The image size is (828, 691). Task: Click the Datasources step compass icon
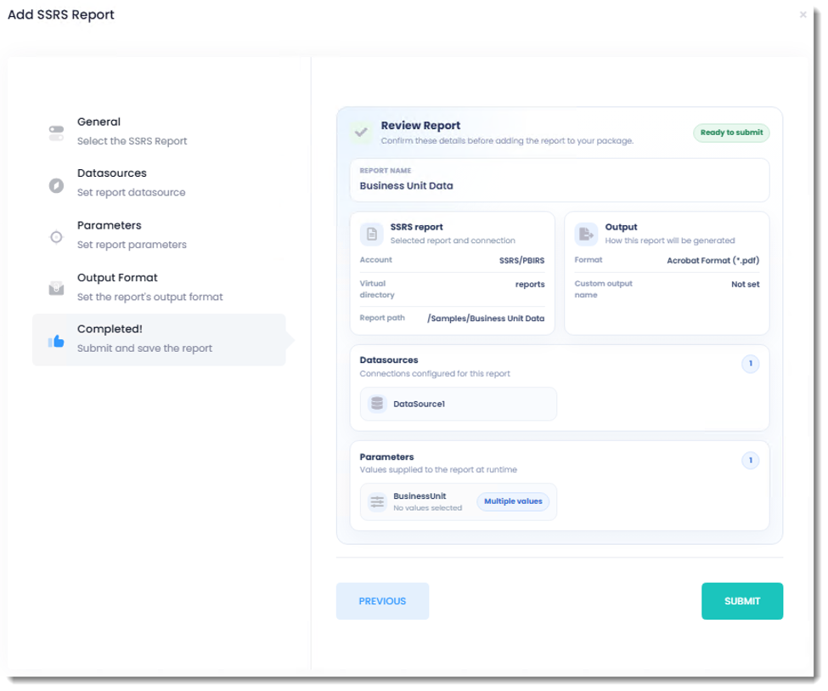pos(57,185)
